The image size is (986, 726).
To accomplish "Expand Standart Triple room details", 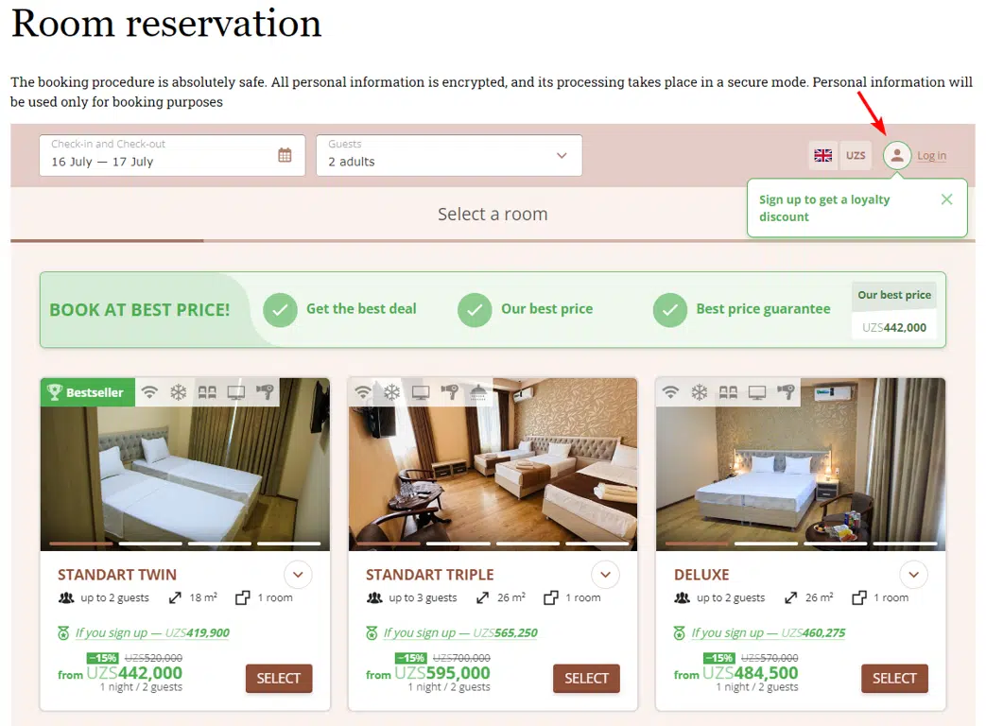I will (x=605, y=575).
